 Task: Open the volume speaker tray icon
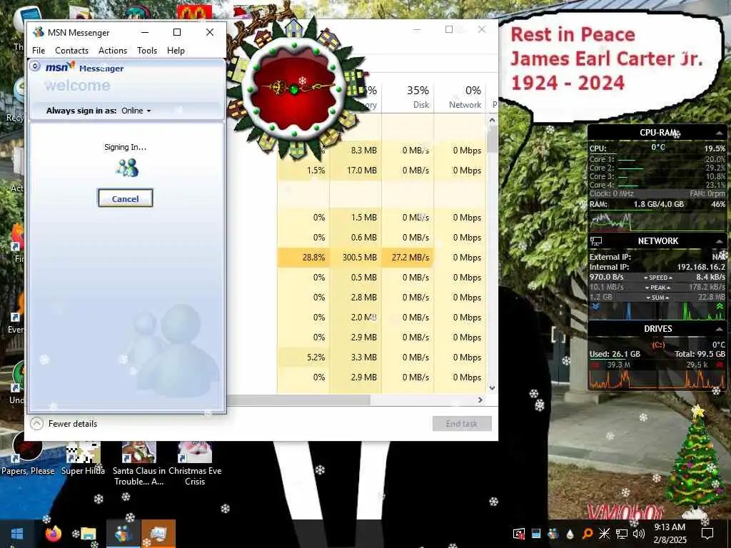point(639,534)
